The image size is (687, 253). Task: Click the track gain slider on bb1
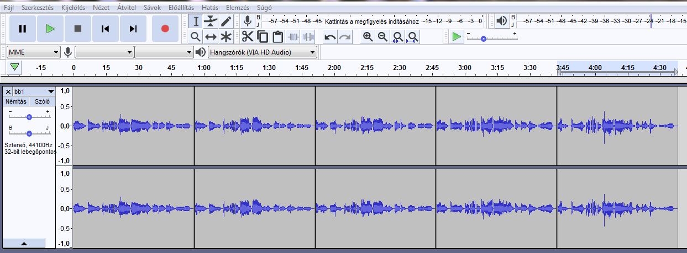(x=29, y=117)
